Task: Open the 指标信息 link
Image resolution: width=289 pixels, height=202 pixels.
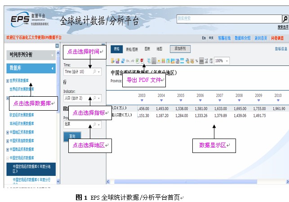Action: 281,49
